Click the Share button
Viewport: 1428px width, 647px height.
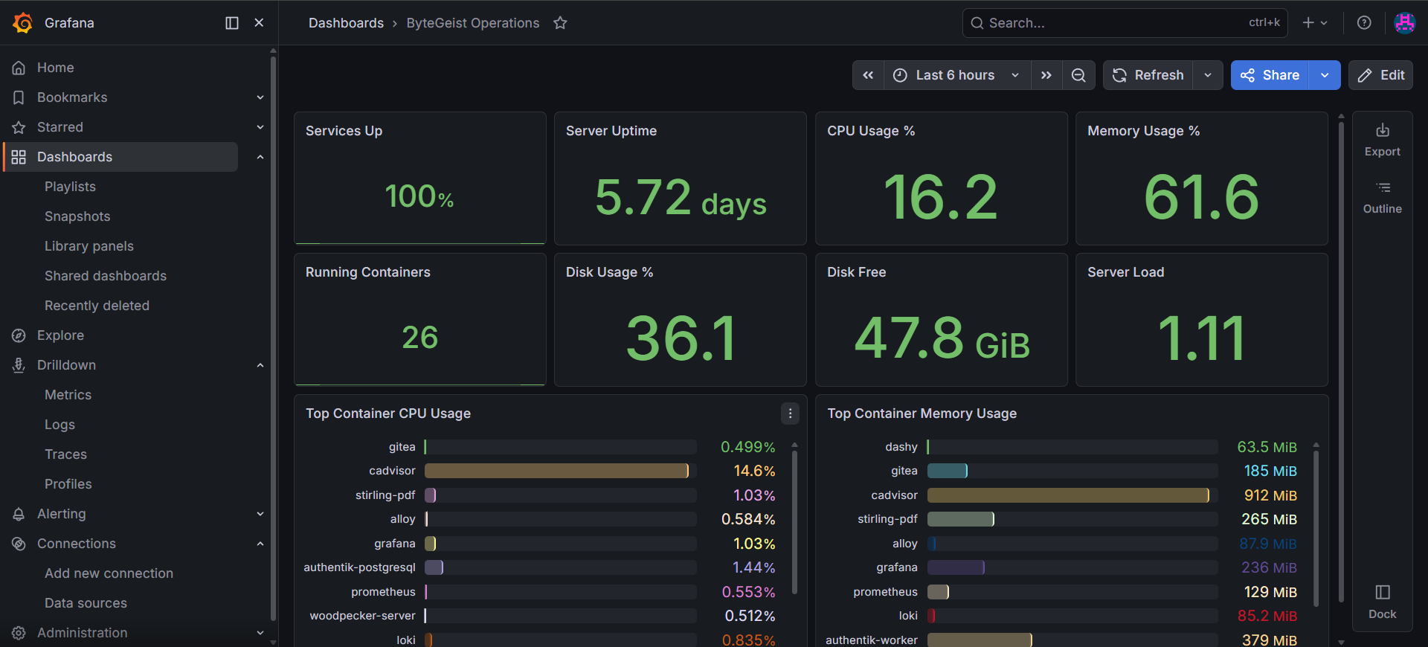[x=1270, y=75]
